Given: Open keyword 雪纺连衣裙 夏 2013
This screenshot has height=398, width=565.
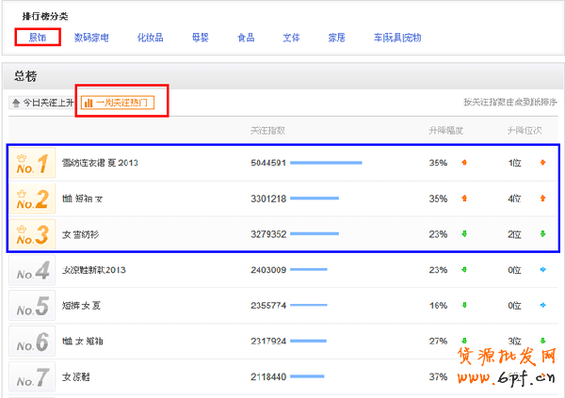Looking at the screenshot, I should click(x=100, y=163).
